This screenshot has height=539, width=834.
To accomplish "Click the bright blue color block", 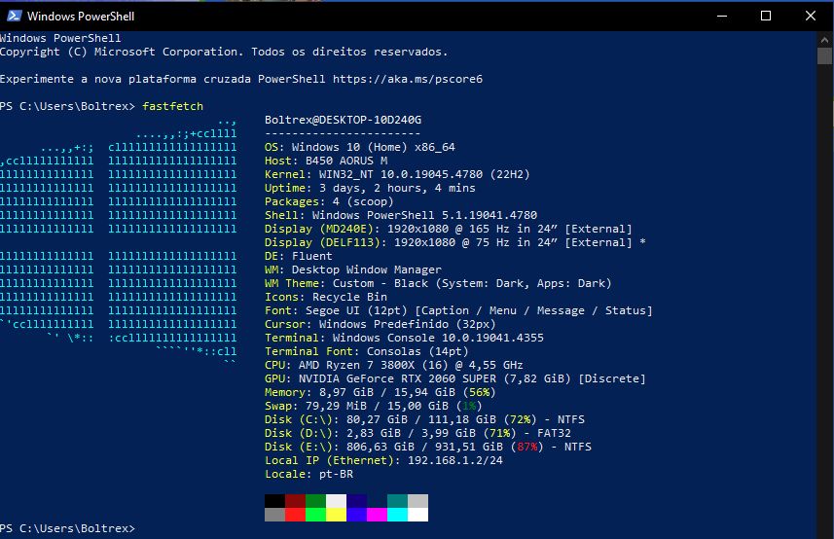I will coord(356,515).
